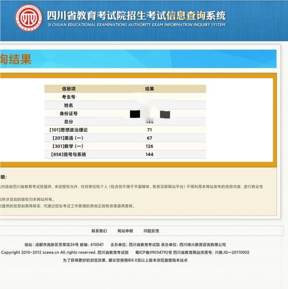Click the red Sichuan Examinations Authority logo
The width and height of the screenshot is (288, 289).
tap(28, 18)
